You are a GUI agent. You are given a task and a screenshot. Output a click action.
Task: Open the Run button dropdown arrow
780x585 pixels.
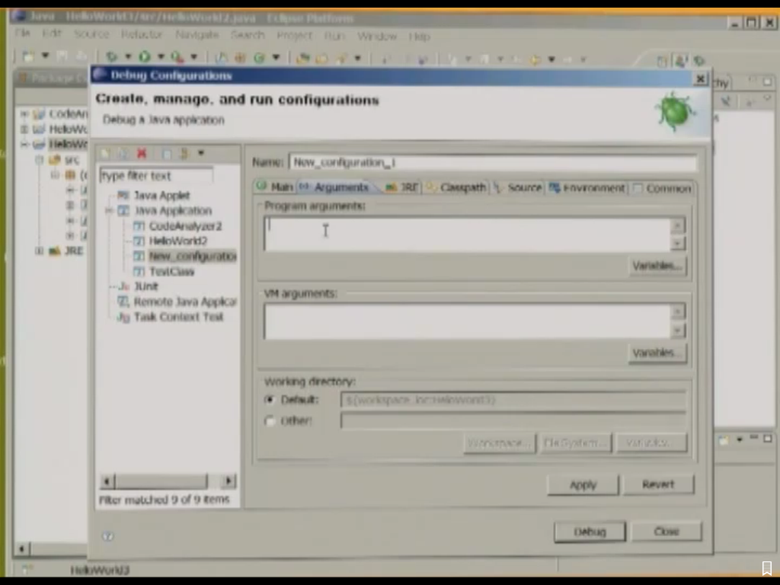coord(161,56)
